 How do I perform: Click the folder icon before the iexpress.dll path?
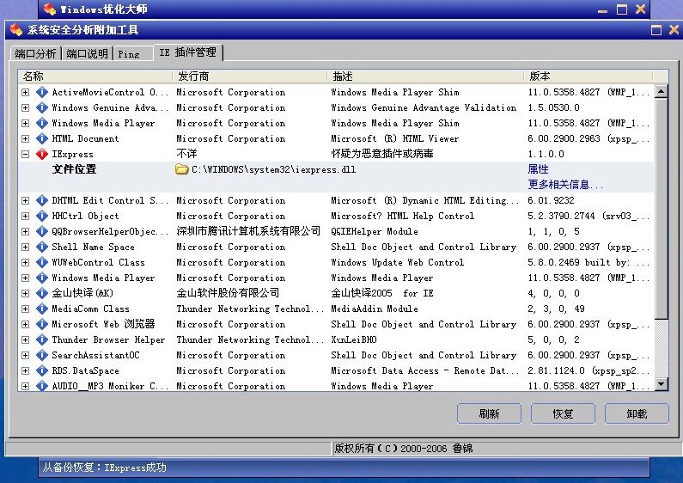[x=181, y=170]
